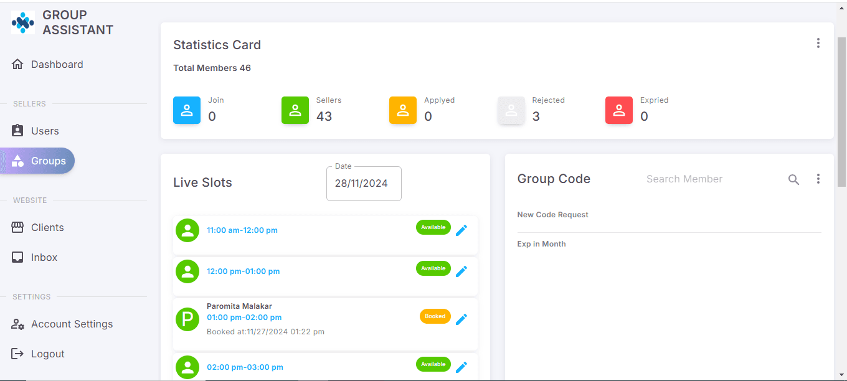
Task: Edit the 12:00 pm-01:00 pm slot
Action: point(461,271)
